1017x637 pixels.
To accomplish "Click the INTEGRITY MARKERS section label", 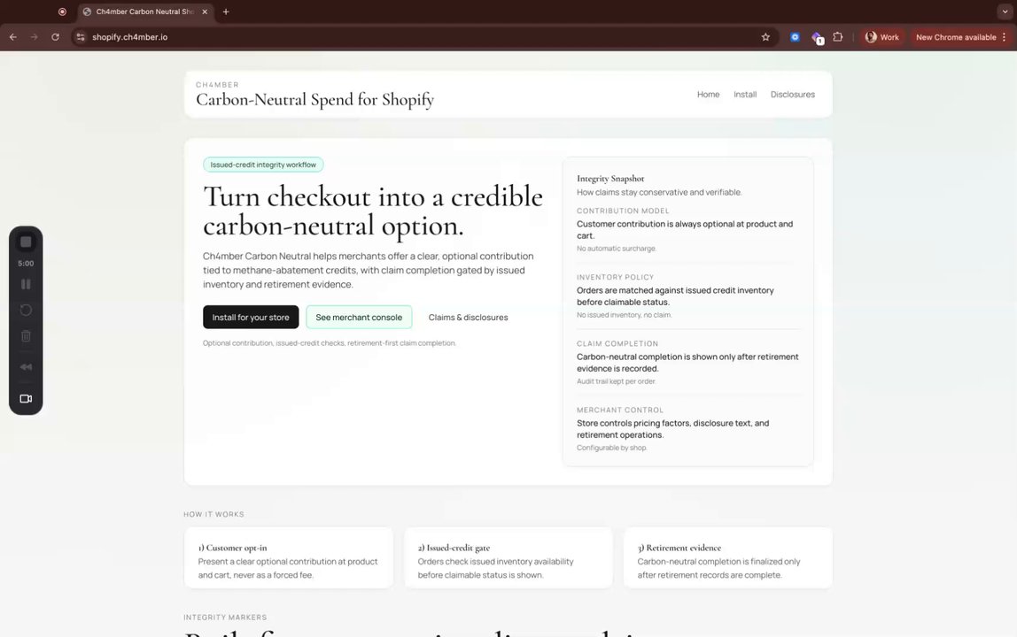I will (x=225, y=617).
